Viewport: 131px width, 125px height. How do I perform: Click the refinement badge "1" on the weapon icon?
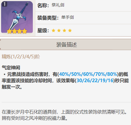(4, 4)
